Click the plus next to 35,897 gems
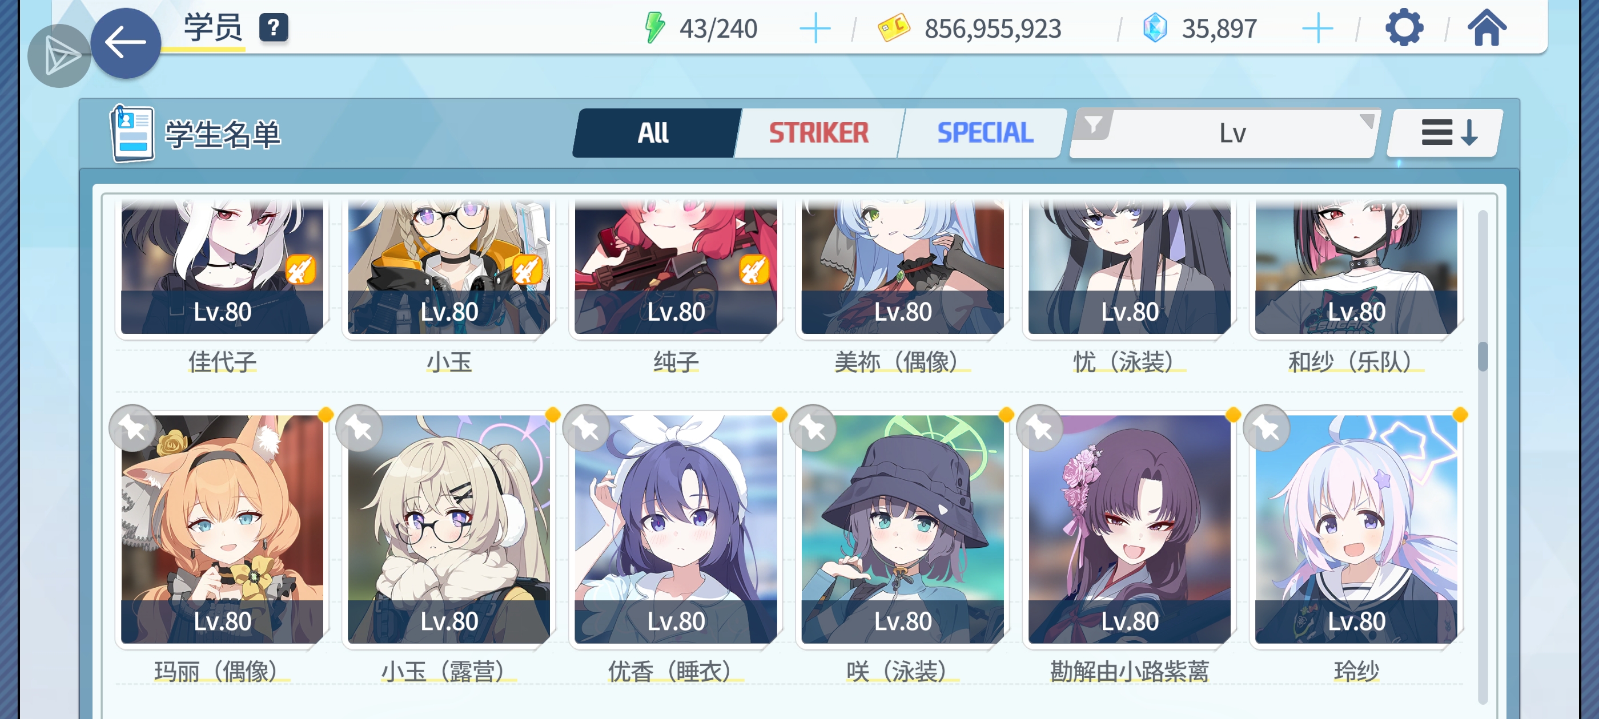Image resolution: width=1599 pixels, height=719 pixels. pyautogui.click(x=1317, y=29)
